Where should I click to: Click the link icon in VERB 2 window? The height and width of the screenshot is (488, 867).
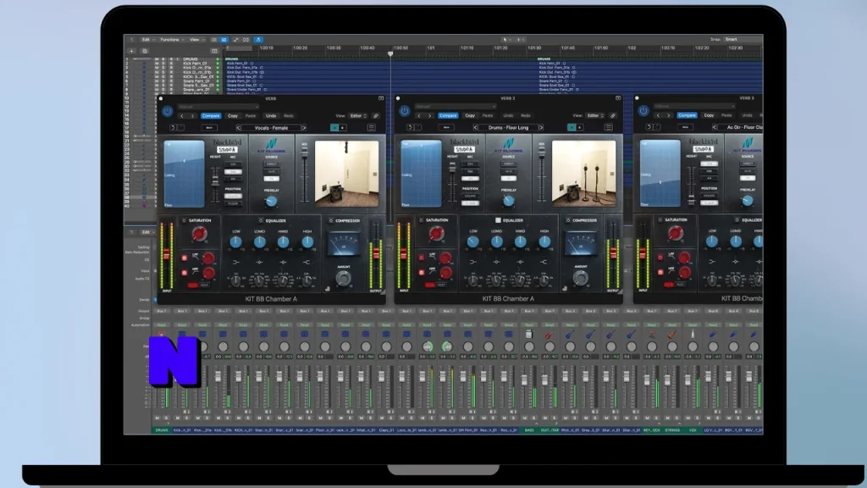(613, 115)
